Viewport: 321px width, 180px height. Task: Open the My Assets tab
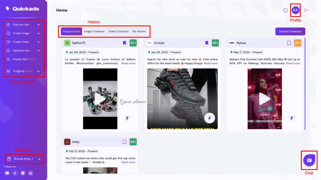point(139,31)
